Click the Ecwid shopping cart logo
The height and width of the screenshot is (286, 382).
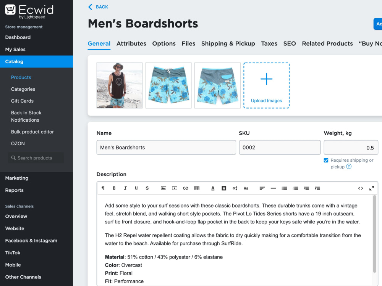point(10,10)
